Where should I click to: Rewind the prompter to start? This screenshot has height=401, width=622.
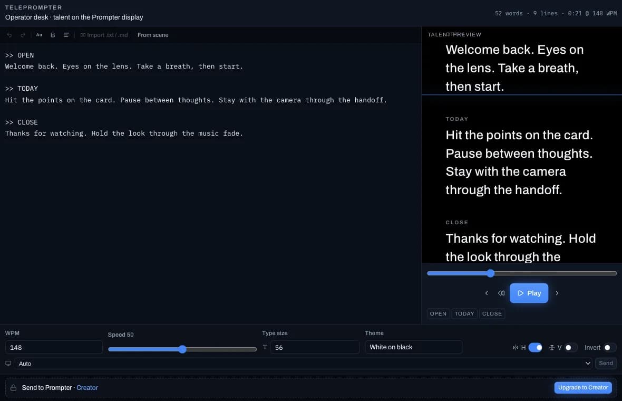tap(501, 293)
